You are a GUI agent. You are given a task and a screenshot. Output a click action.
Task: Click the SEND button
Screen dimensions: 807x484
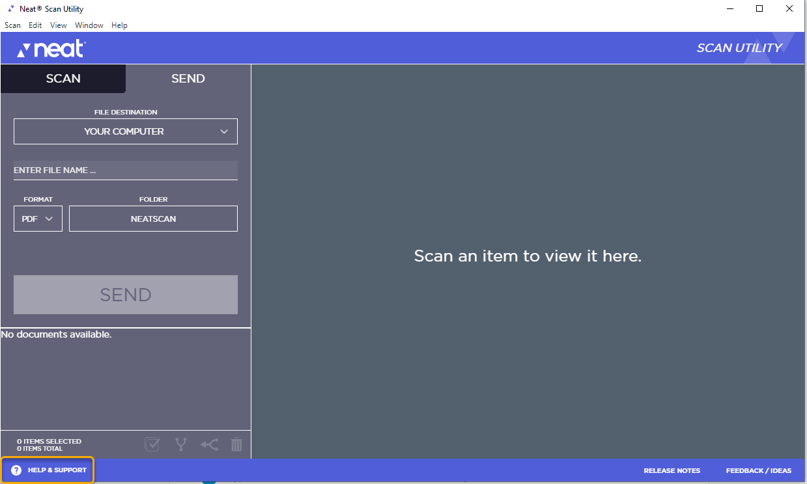pos(125,295)
